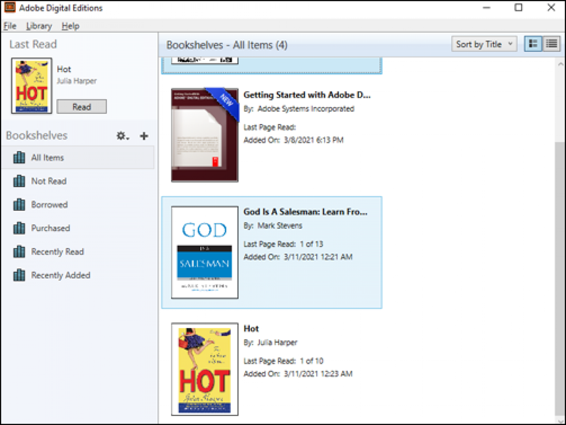Click the Bookshelves - All Items (4) heading
This screenshot has width=566, height=425.
coord(227,45)
